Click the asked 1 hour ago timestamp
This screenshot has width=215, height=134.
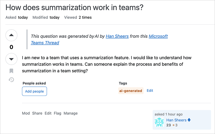(169, 114)
